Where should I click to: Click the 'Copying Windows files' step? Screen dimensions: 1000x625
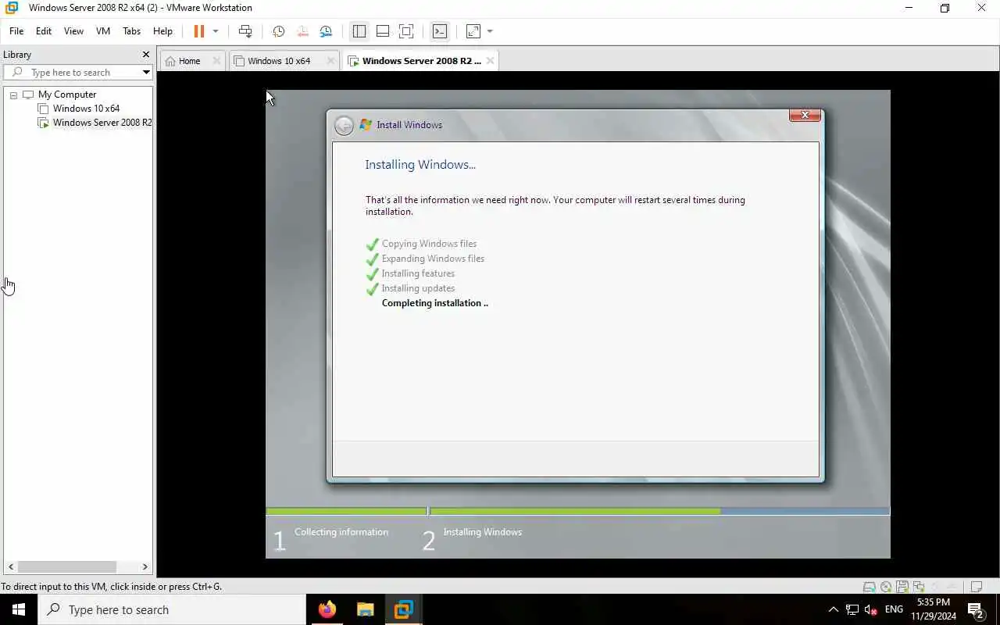429,244
